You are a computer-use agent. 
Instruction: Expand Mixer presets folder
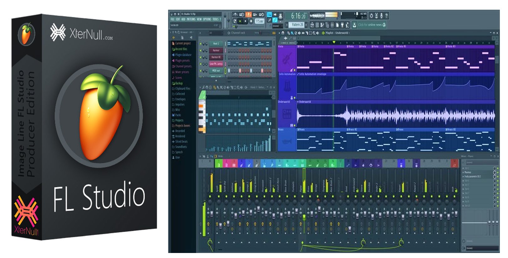pos(181,72)
